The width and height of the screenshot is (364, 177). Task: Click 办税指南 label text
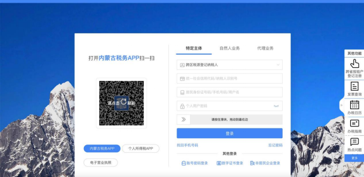point(355,131)
